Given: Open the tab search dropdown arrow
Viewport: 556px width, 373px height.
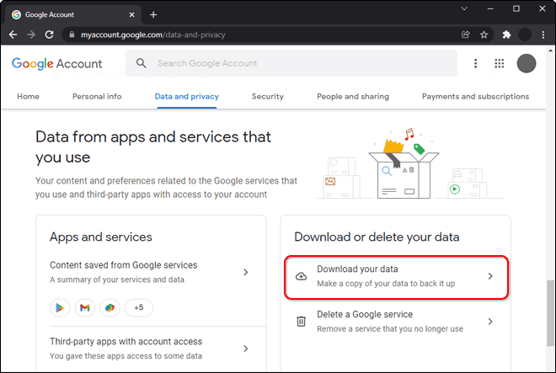Looking at the screenshot, I should tap(464, 8).
